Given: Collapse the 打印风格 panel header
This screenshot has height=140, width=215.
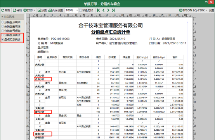Looking at the screenshot, I should point(12,17).
